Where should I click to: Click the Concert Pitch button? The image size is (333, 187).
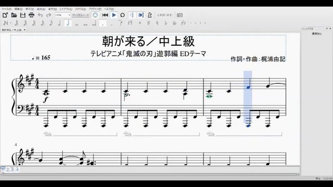[x=164, y=15]
